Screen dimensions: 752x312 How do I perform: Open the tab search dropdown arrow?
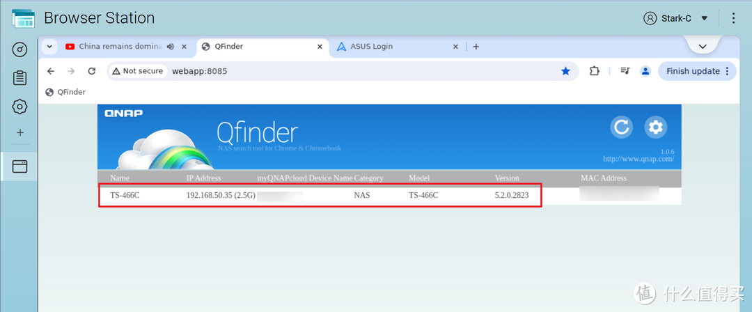coord(49,47)
